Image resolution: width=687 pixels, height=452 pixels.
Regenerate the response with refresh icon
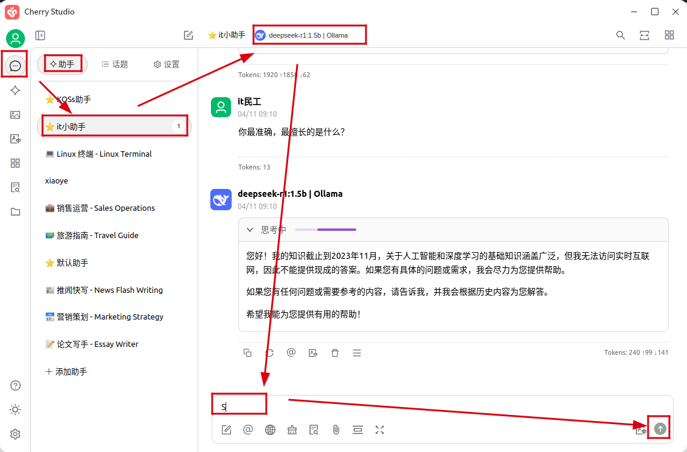point(269,353)
